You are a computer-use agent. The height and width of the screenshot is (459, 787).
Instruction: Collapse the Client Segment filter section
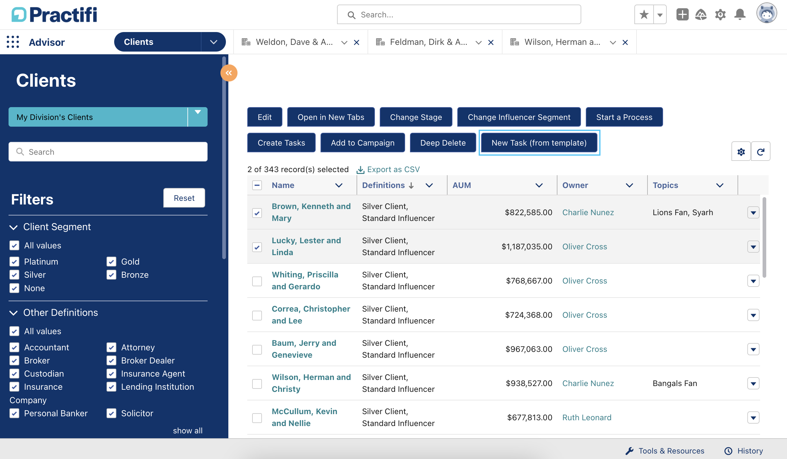(13, 227)
